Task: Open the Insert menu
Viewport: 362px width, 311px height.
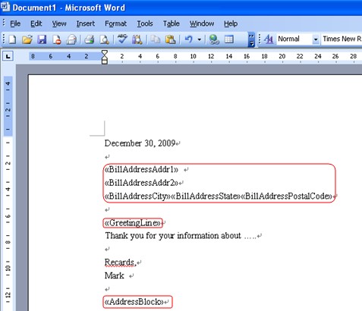Action: tap(86, 24)
